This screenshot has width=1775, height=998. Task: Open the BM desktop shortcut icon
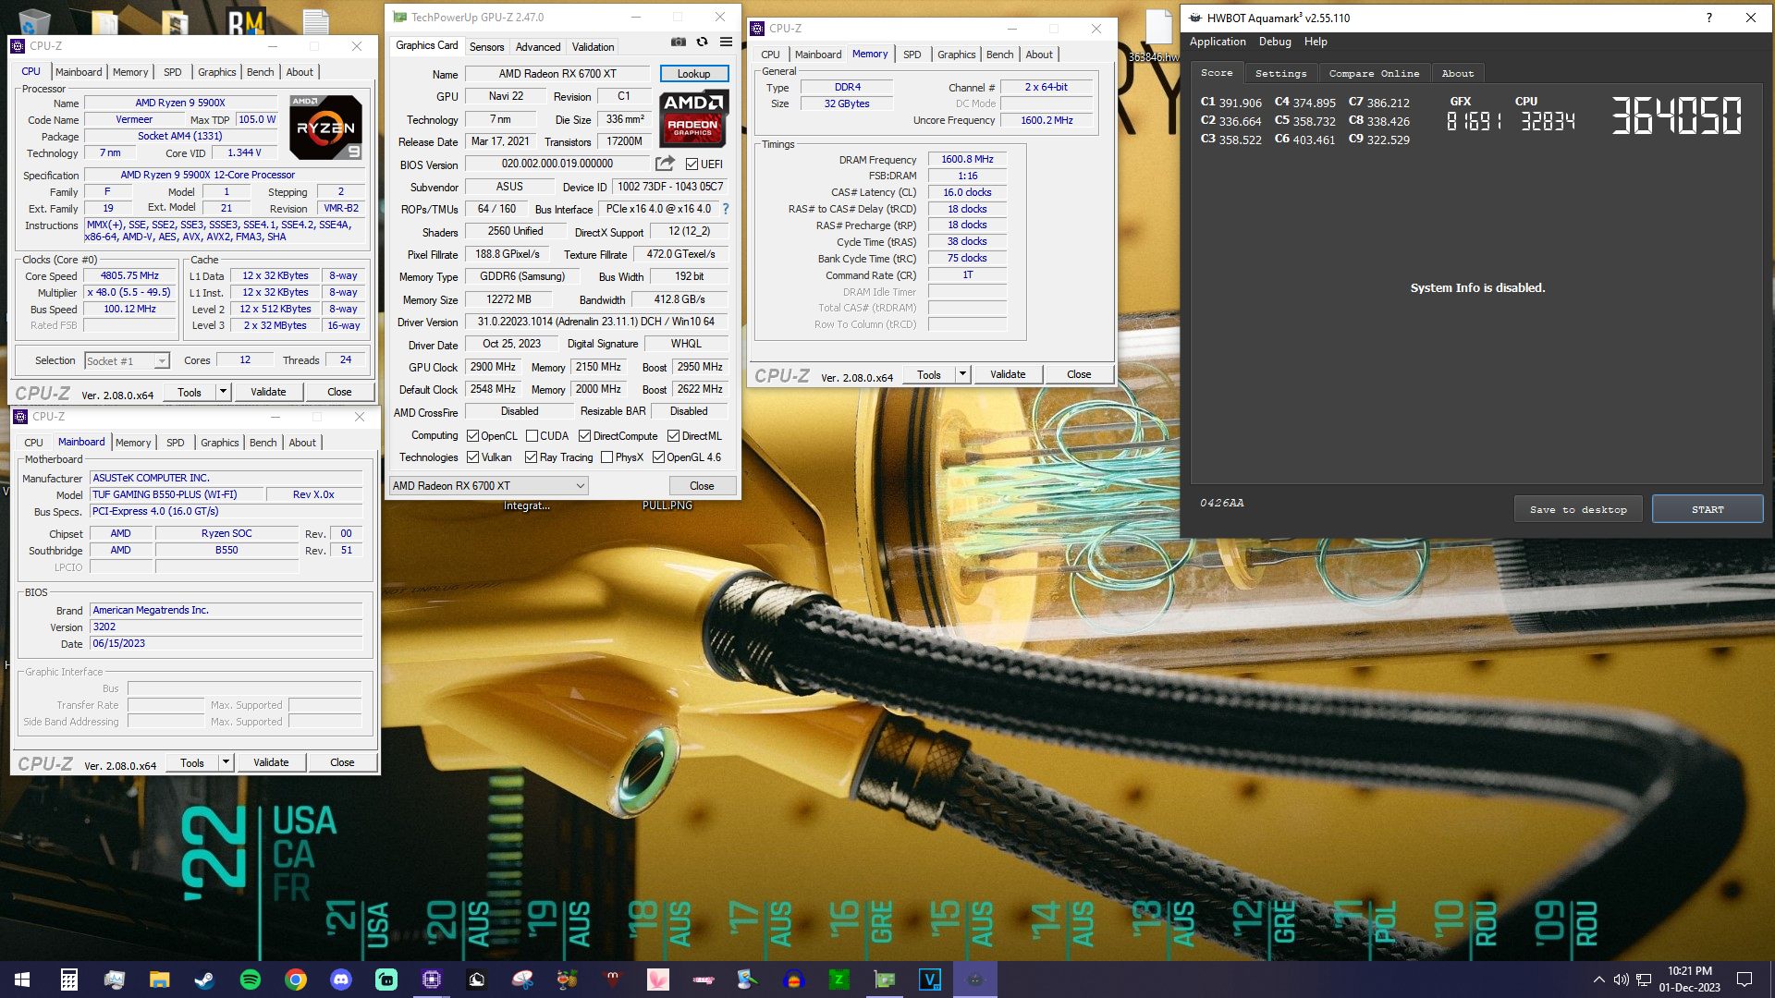[246, 20]
